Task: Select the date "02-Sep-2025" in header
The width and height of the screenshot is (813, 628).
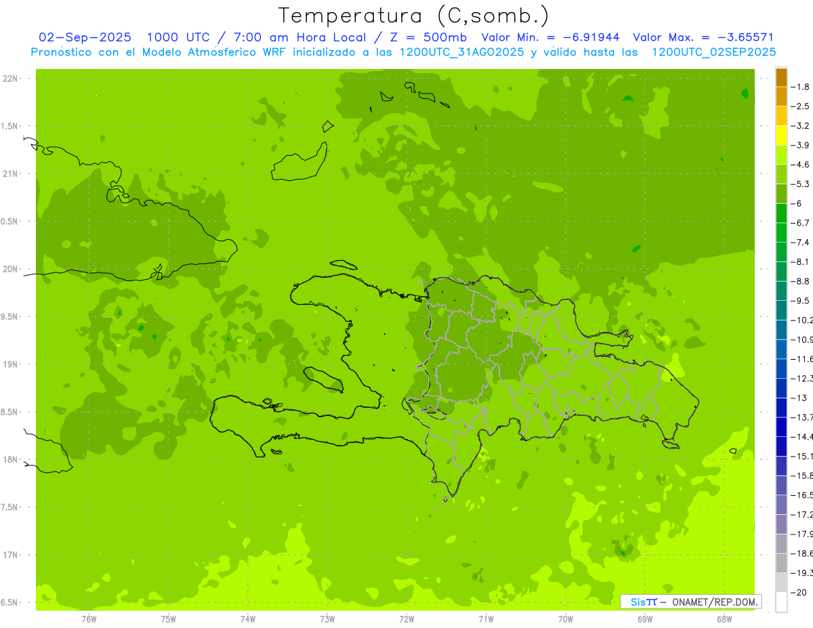Action: [85, 37]
